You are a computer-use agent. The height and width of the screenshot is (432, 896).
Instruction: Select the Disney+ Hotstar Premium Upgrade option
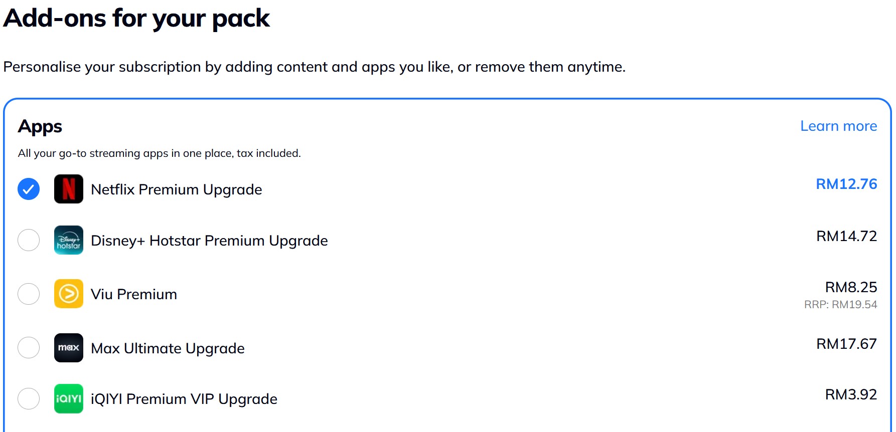(29, 240)
